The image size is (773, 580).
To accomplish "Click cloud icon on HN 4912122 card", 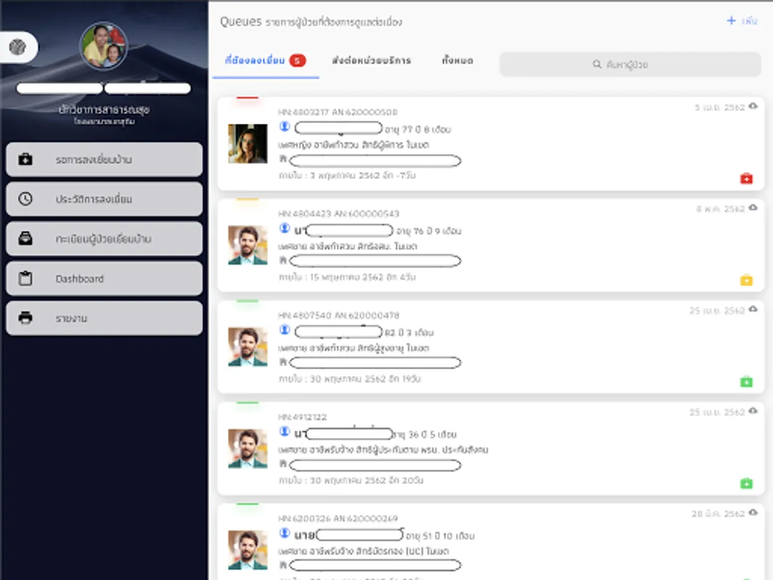I will [x=753, y=412].
